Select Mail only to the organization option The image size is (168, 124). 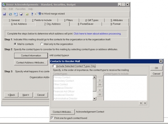pos(42,44)
